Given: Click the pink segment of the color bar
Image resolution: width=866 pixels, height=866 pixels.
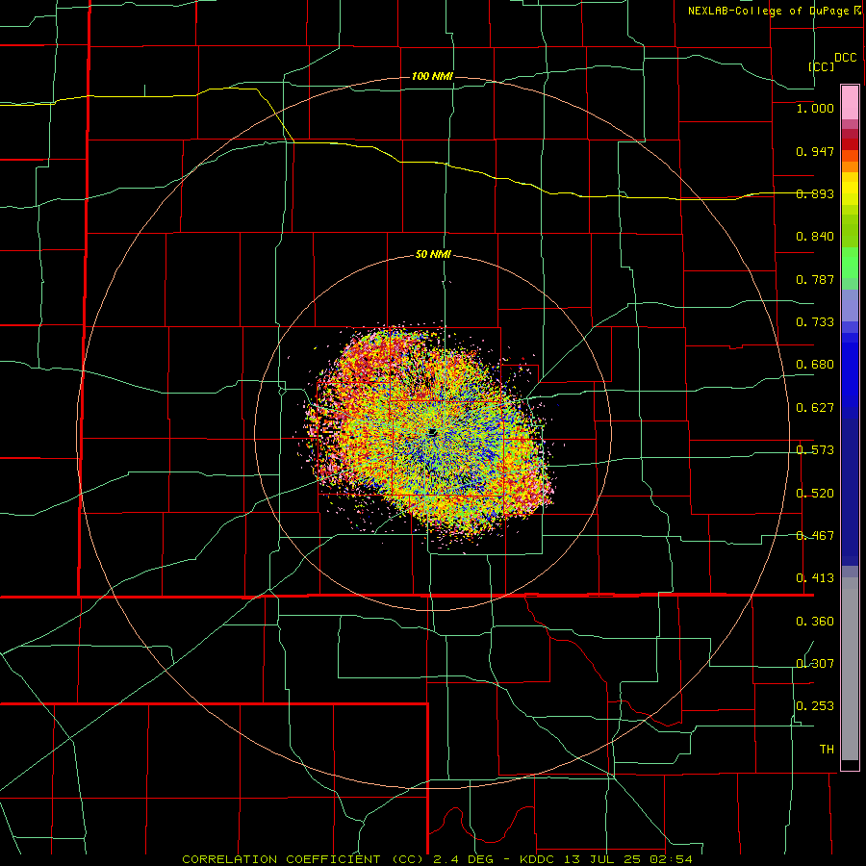Looking at the screenshot, I should [x=850, y=103].
